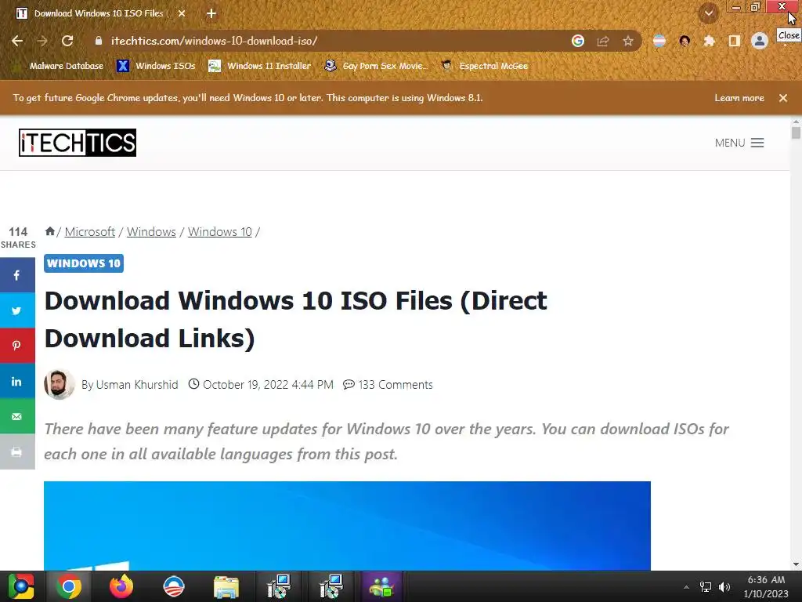Open the Obama-logo taskbar app
Screen dimensions: 802x602
click(x=174, y=586)
